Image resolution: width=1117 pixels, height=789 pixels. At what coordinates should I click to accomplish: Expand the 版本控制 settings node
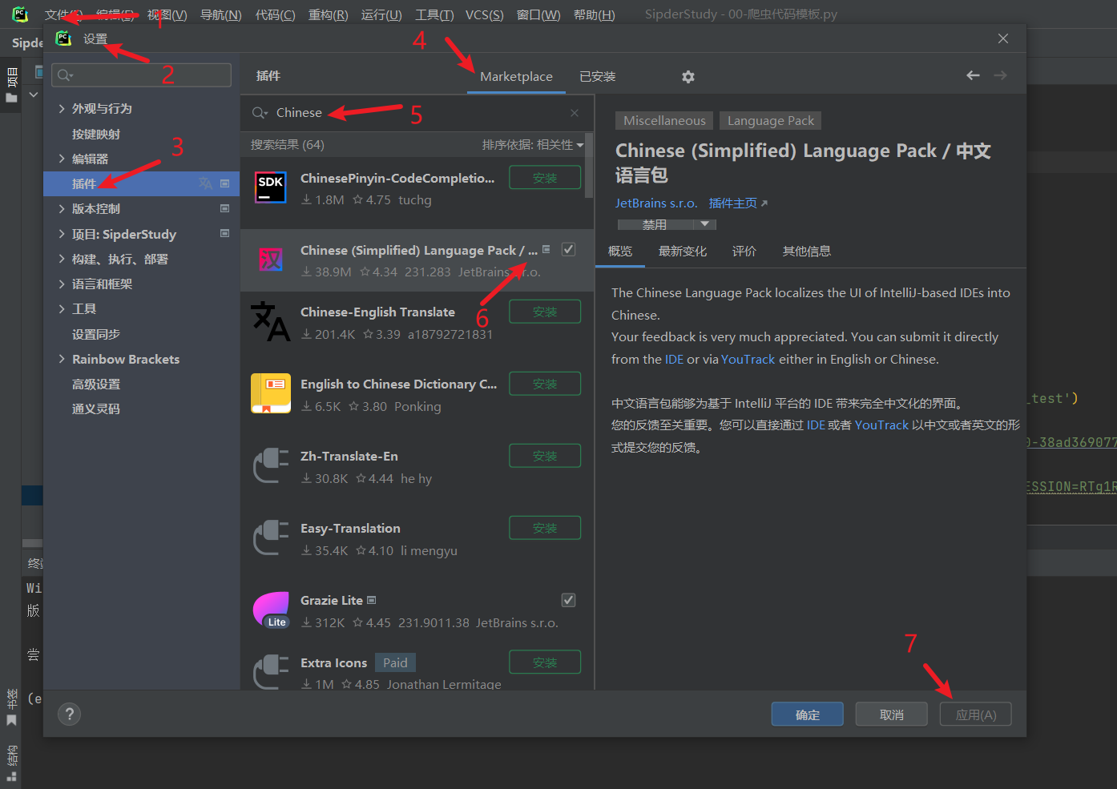[62, 208]
